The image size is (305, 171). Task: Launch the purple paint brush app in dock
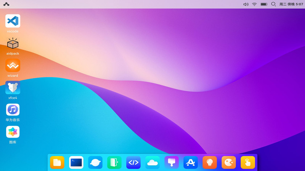pyautogui.click(x=172, y=163)
